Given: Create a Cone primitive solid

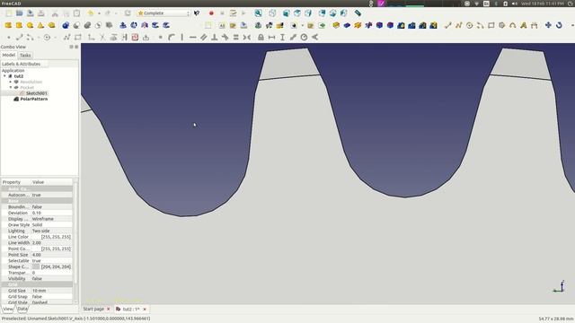Looking at the screenshot, I should tap(40, 25).
